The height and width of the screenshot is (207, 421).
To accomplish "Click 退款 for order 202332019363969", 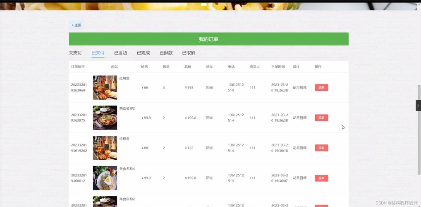I will coord(321,87).
